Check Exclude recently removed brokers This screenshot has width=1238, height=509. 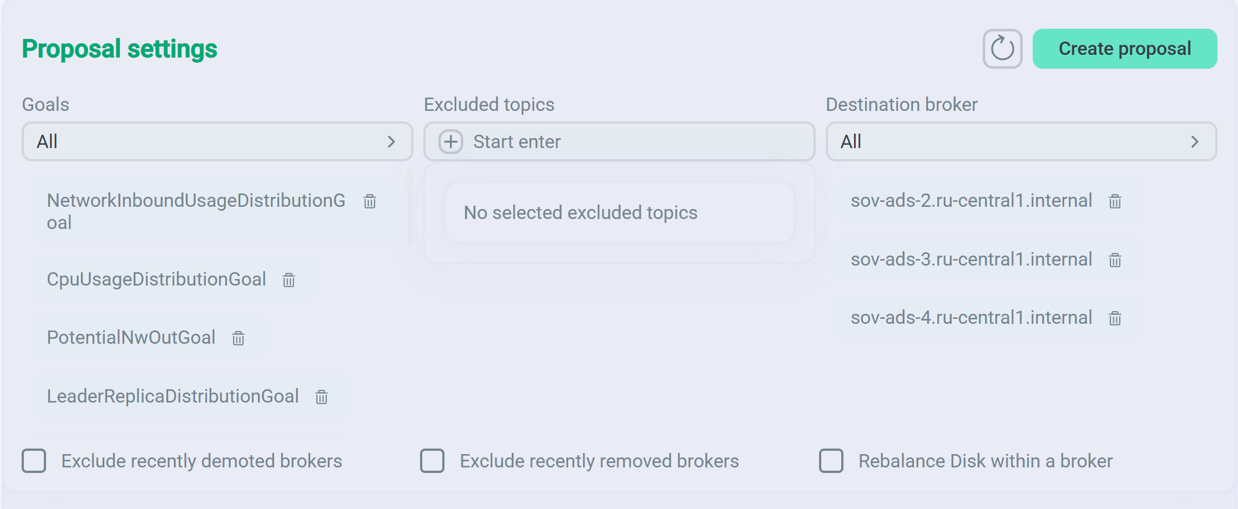coord(432,461)
